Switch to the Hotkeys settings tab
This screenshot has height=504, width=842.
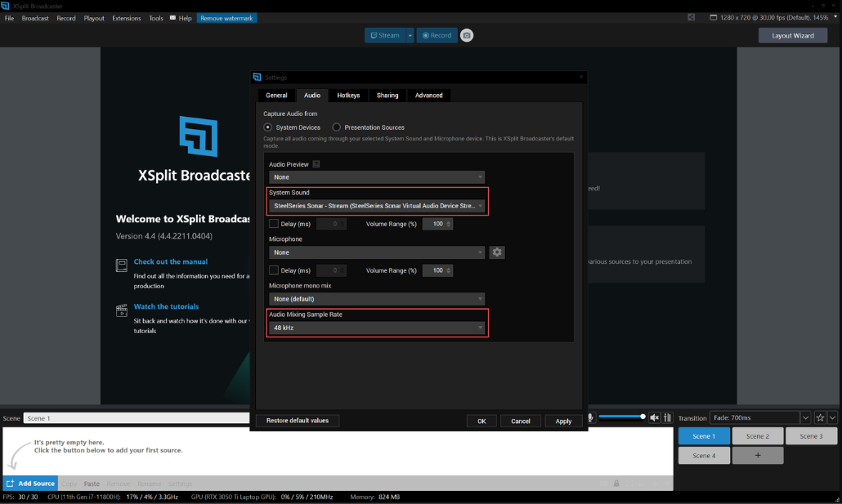click(348, 96)
